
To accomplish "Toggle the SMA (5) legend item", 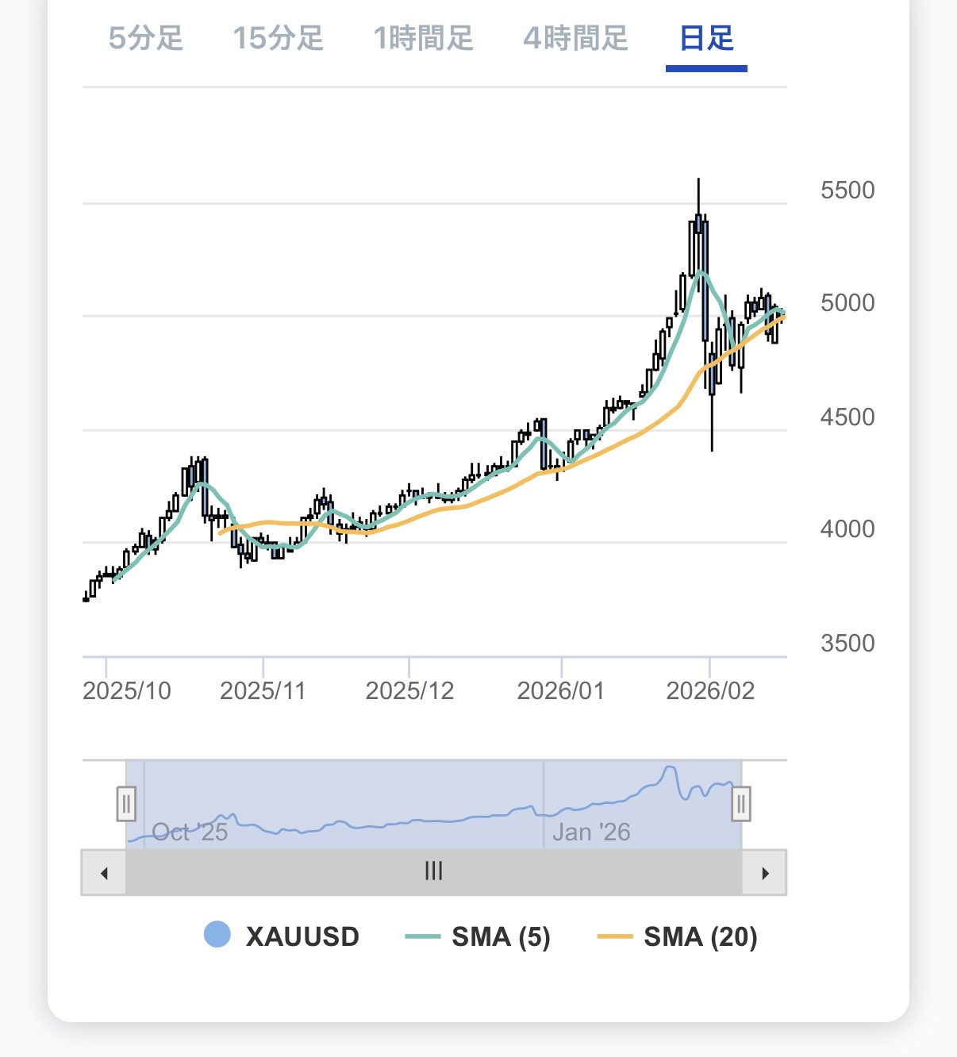I will coord(501,936).
